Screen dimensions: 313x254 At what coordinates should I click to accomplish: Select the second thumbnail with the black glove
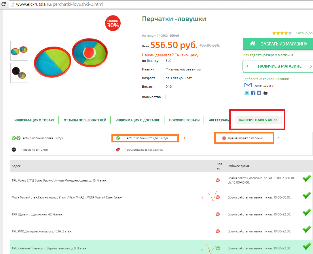tap(19, 73)
